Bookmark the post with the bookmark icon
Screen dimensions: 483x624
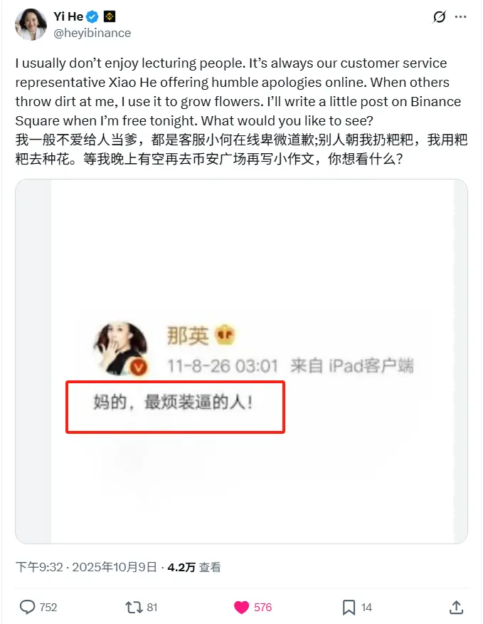[349, 608]
